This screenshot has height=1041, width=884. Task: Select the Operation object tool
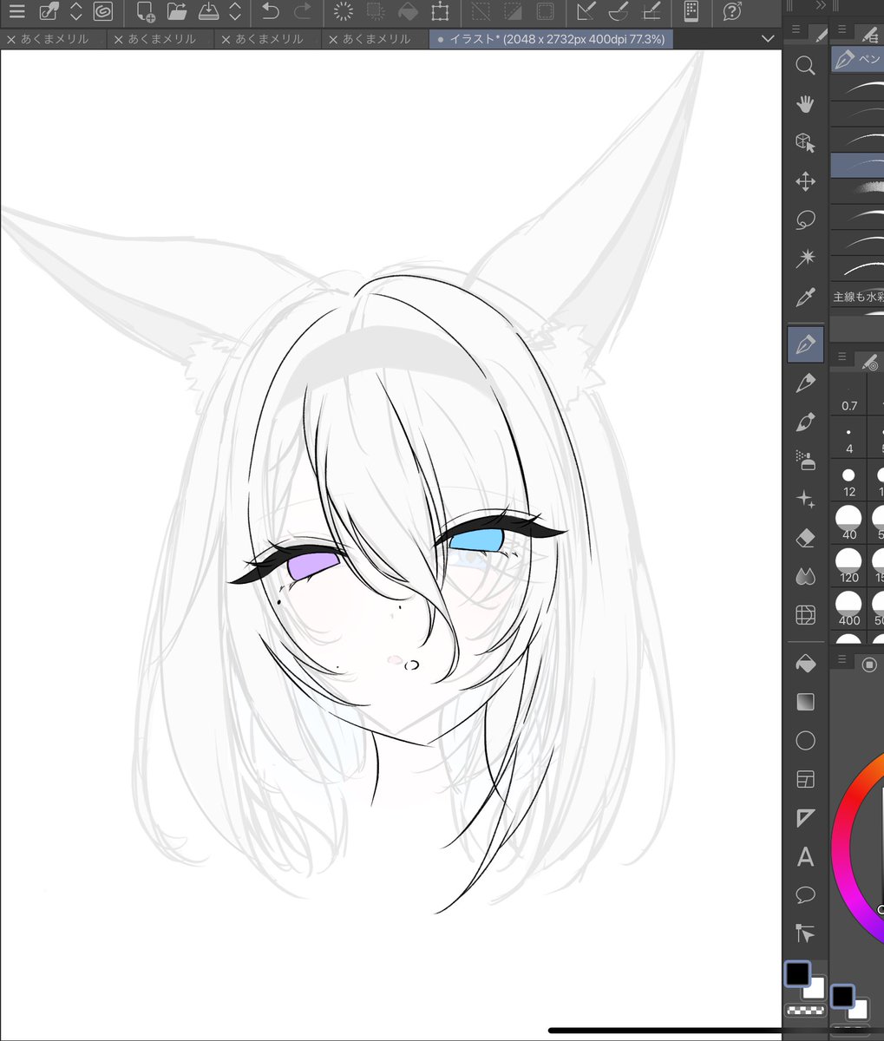click(805, 142)
